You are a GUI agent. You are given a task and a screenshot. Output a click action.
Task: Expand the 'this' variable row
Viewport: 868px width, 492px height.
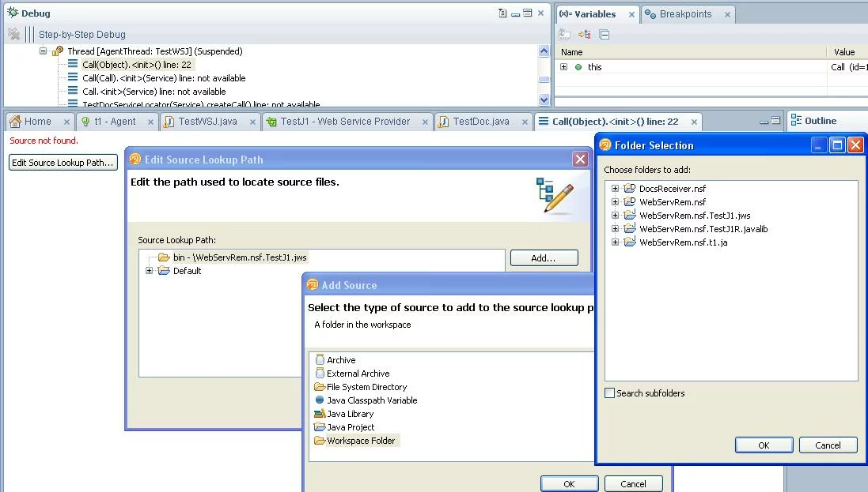[563, 67]
